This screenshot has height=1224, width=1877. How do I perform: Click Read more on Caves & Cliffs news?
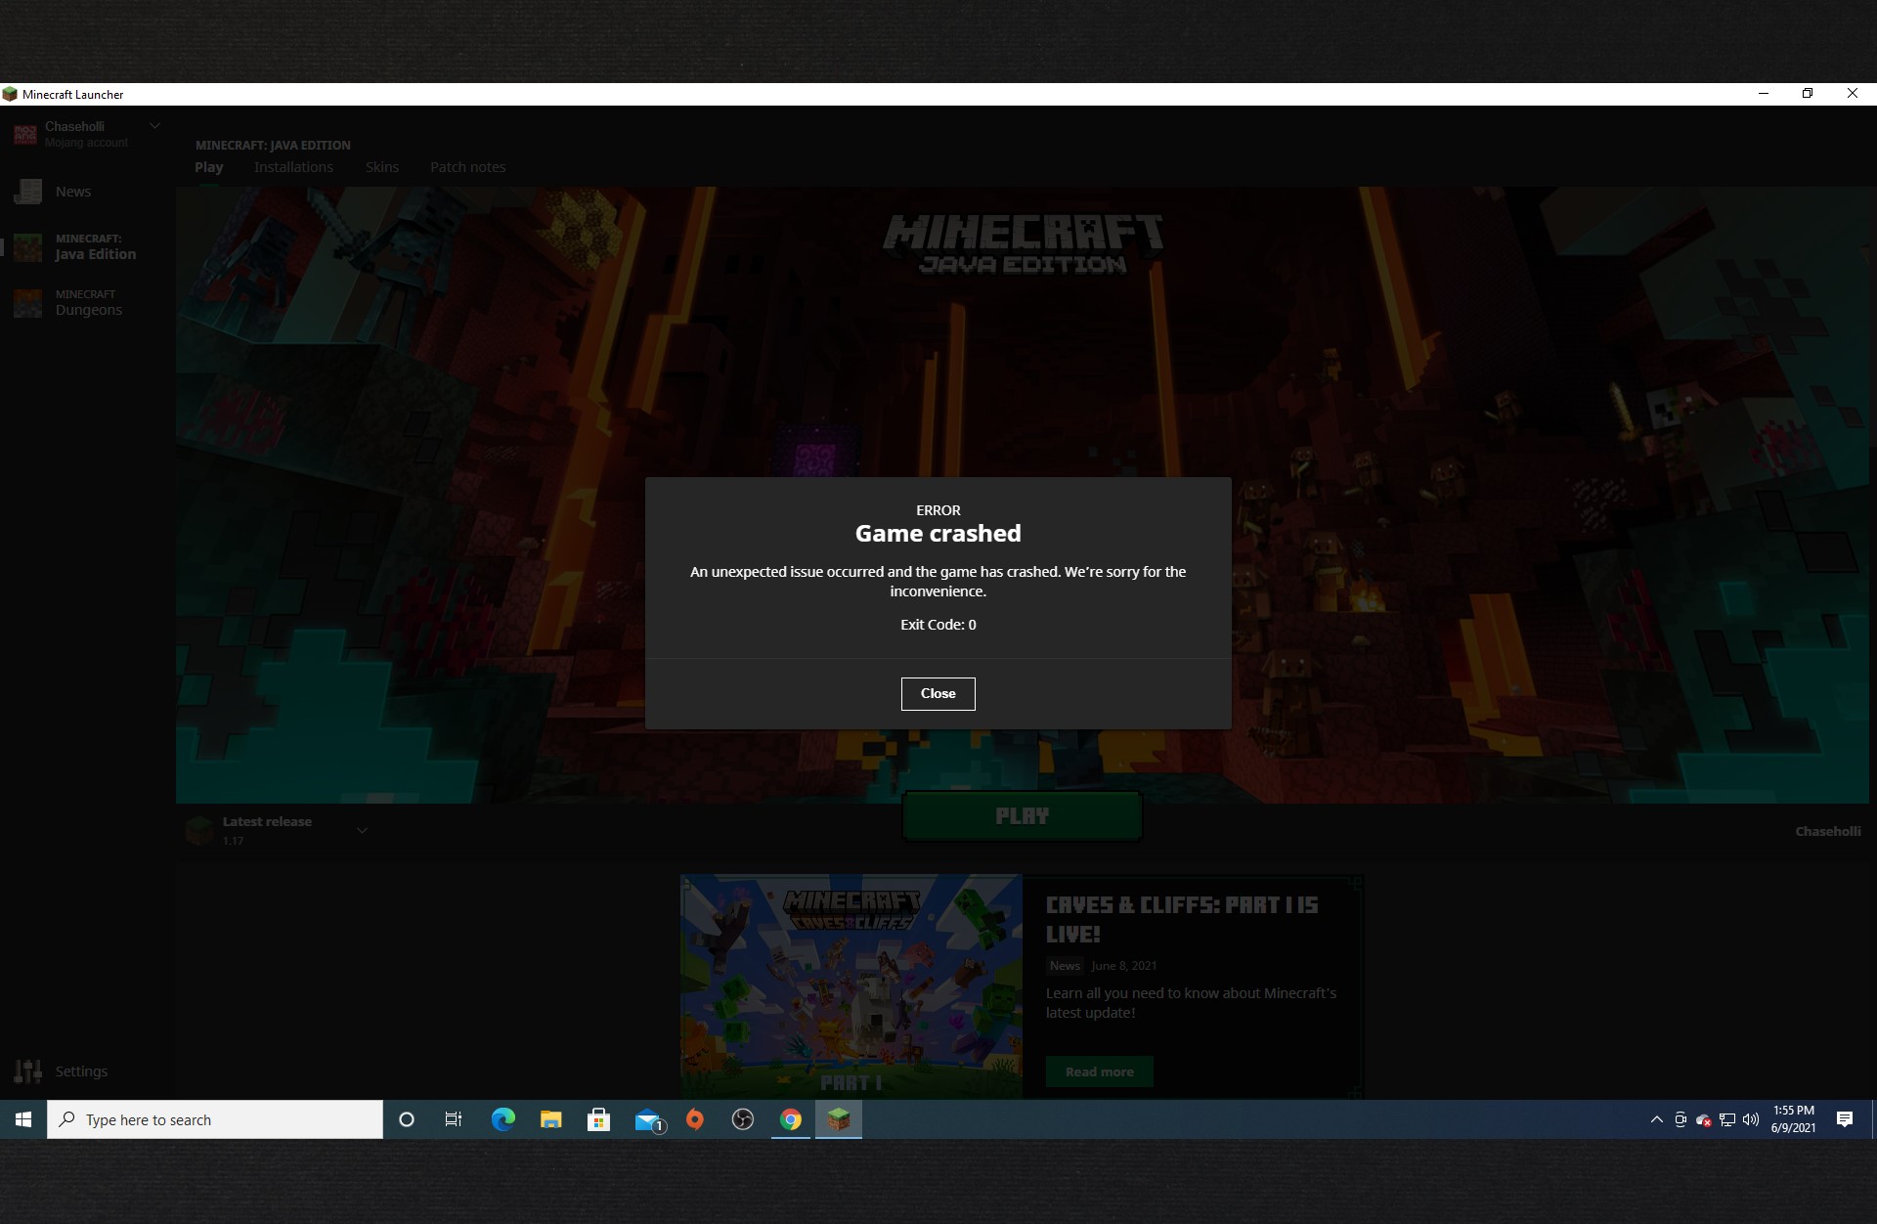tap(1099, 1071)
